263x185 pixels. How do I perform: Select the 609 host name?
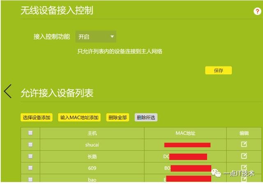click(x=92, y=168)
